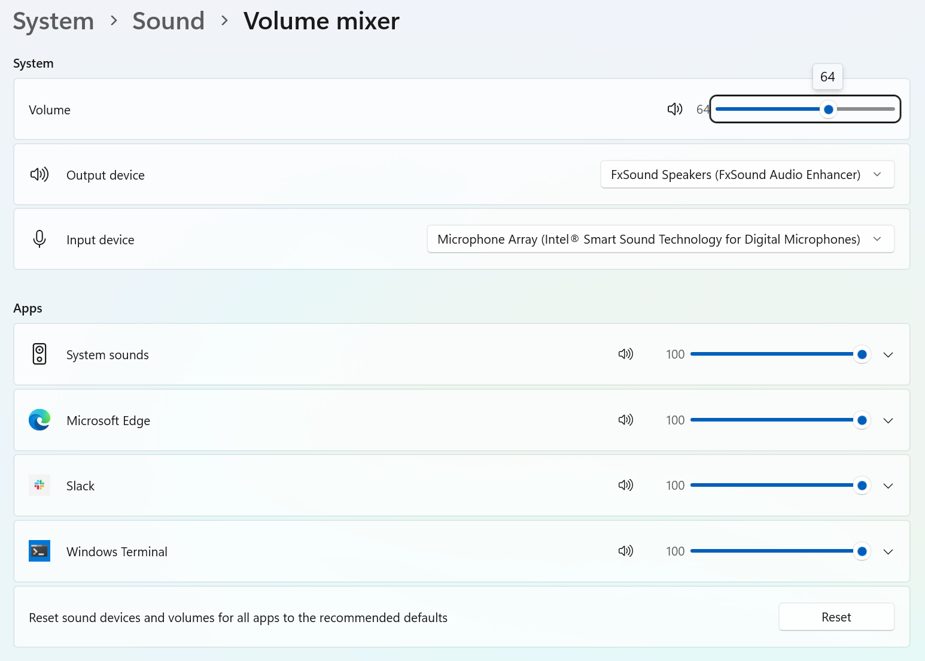Mute System sounds speaker icon
Viewport: 925px width, 661px height.
tap(626, 354)
